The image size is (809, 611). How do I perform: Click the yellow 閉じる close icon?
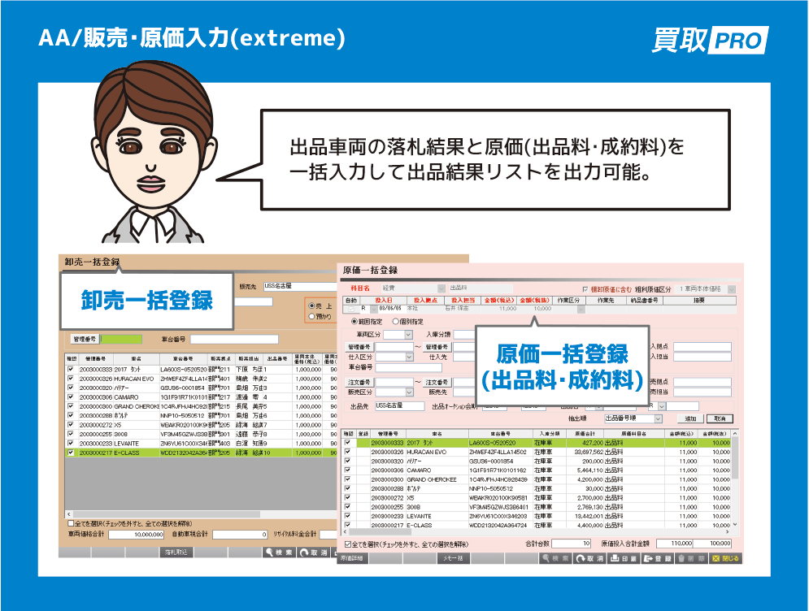coord(727,559)
